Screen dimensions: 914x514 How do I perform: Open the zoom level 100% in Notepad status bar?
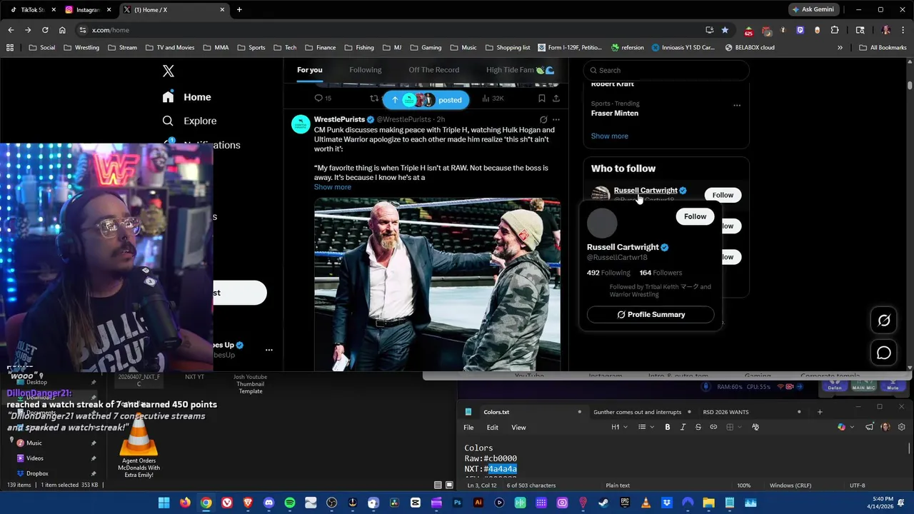pyautogui.click(x=743, y=485)
